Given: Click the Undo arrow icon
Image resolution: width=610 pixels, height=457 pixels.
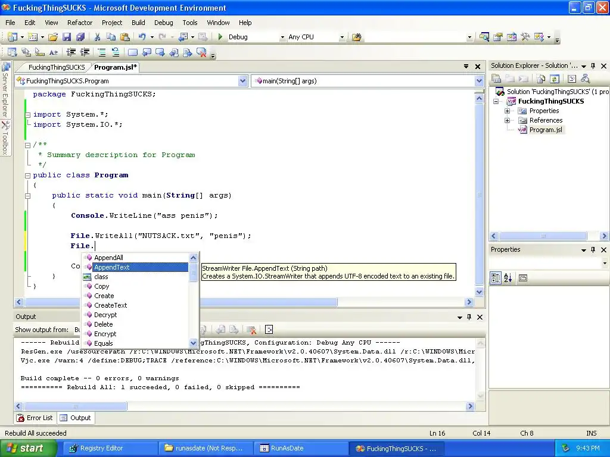Looking at the screenshot, I should click(x=142, y=37).
